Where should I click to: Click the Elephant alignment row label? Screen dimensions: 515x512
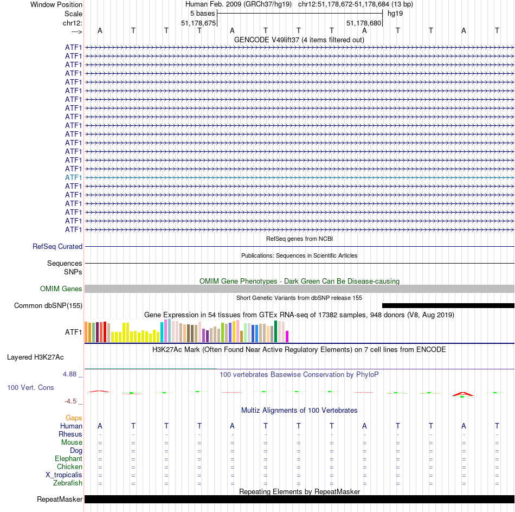[x=68, y=458]
